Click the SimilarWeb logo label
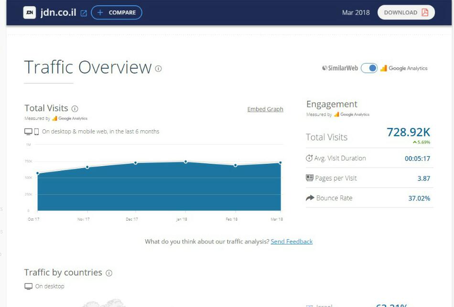454x307 pixels. [340, 68]
